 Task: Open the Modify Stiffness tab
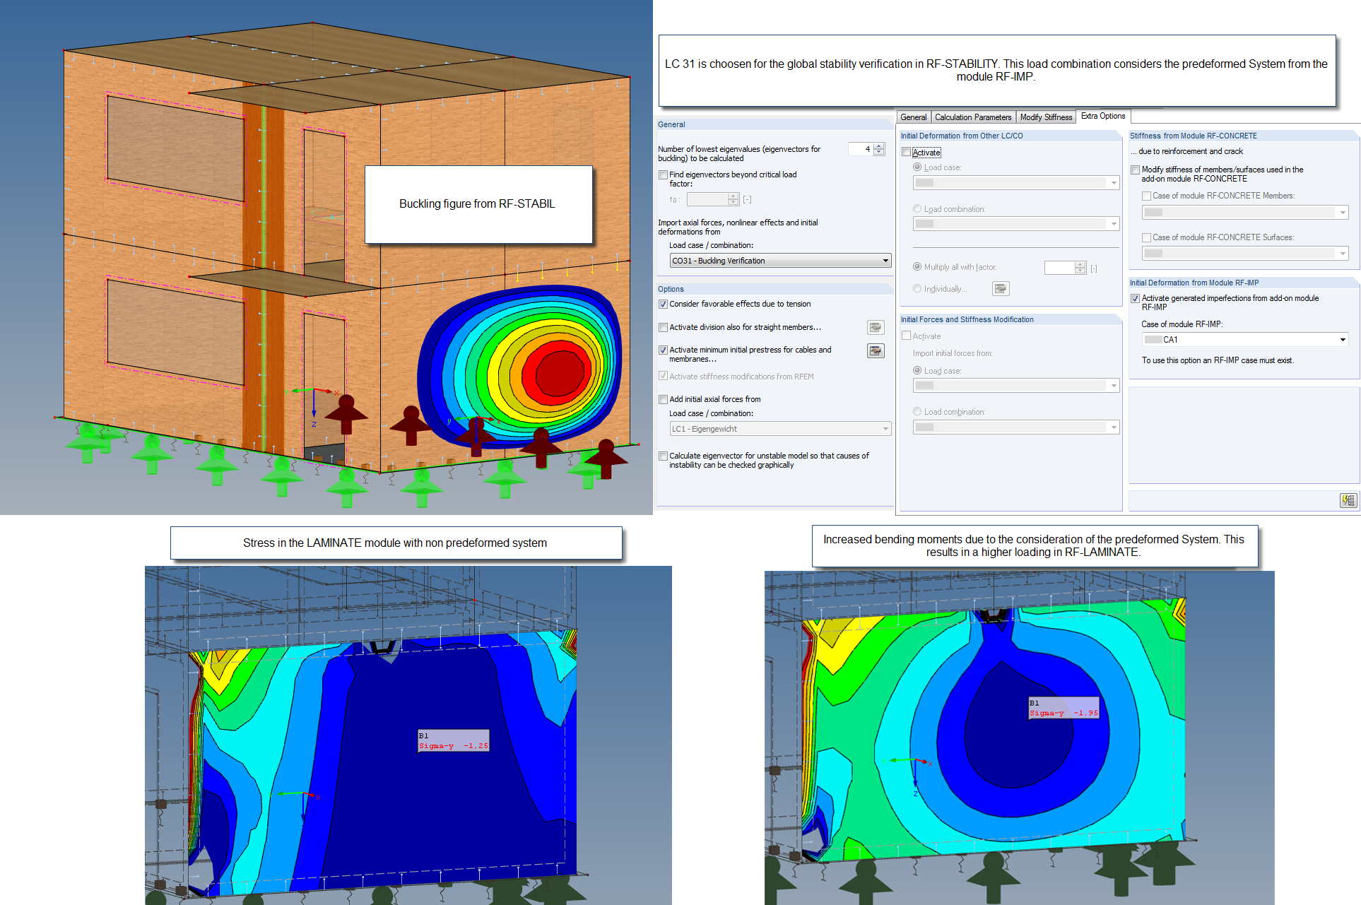(1046, 117)
